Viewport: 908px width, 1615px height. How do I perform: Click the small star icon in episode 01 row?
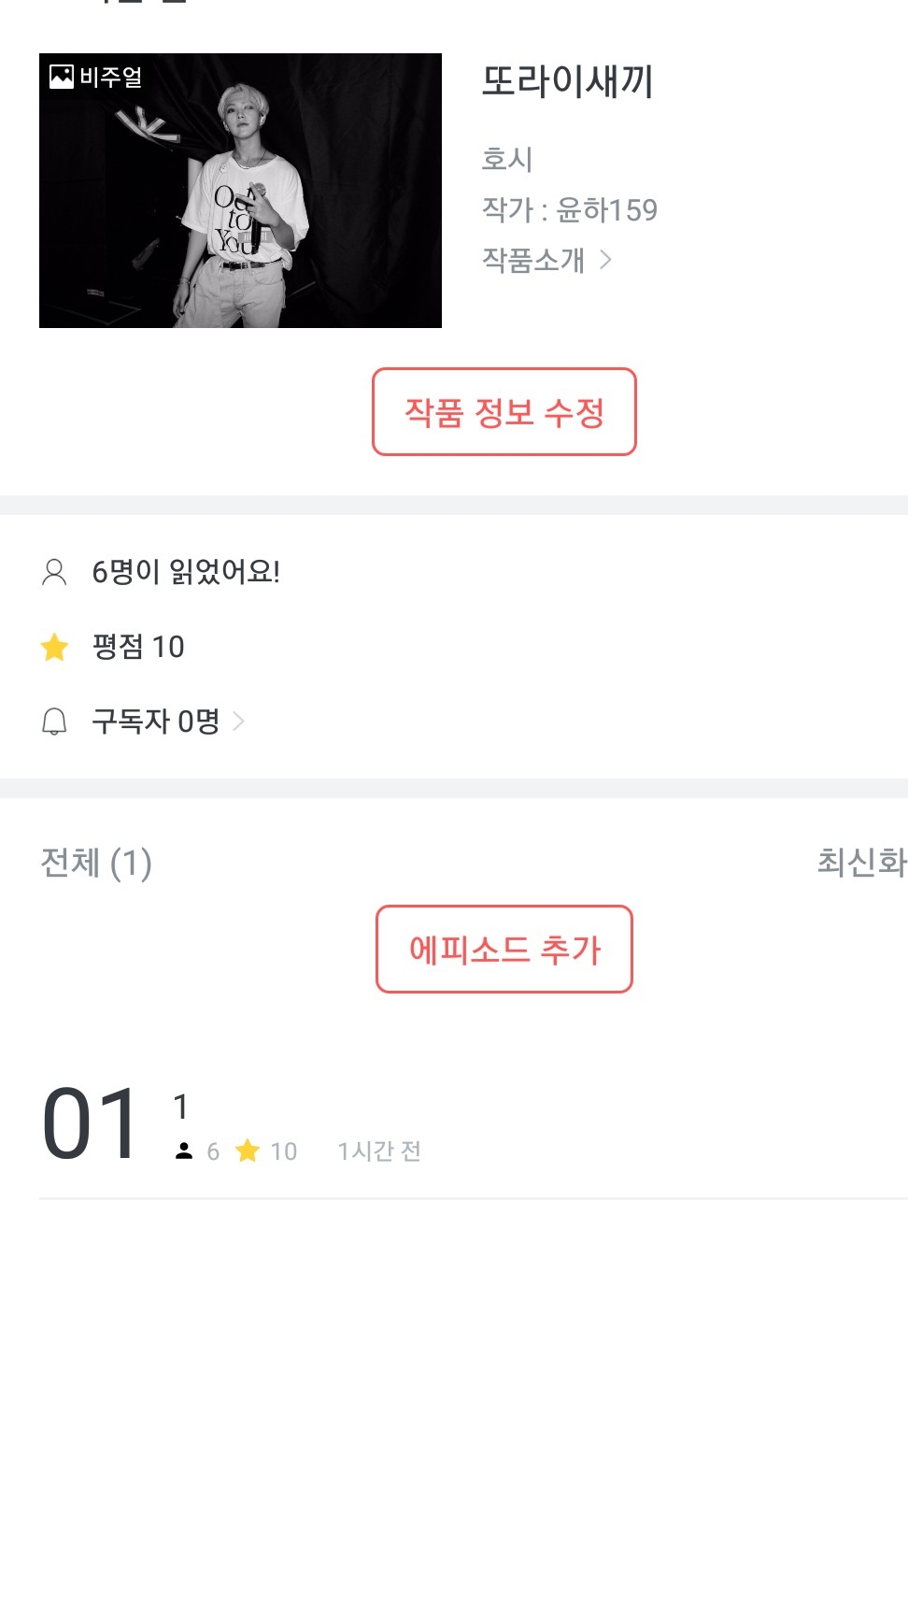tap(248, 1151)
